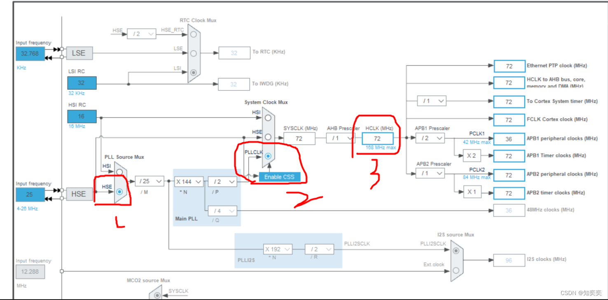Click the LSI RC value 32 box
The width and height of the screenshot is (608, 300).
coord(82,83)
